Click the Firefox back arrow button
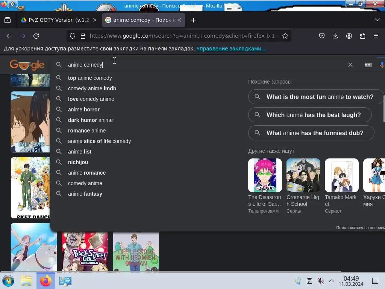This screenshot has width=385, height=289. click(x=9, y=36)
